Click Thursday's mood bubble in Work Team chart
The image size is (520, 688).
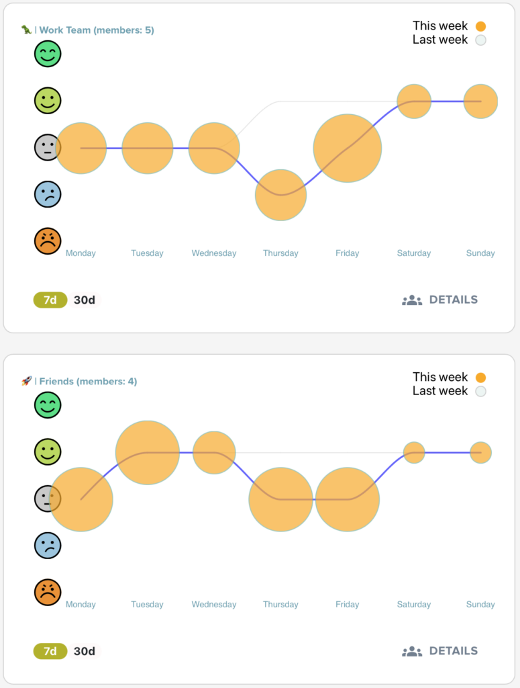point(280,195)
